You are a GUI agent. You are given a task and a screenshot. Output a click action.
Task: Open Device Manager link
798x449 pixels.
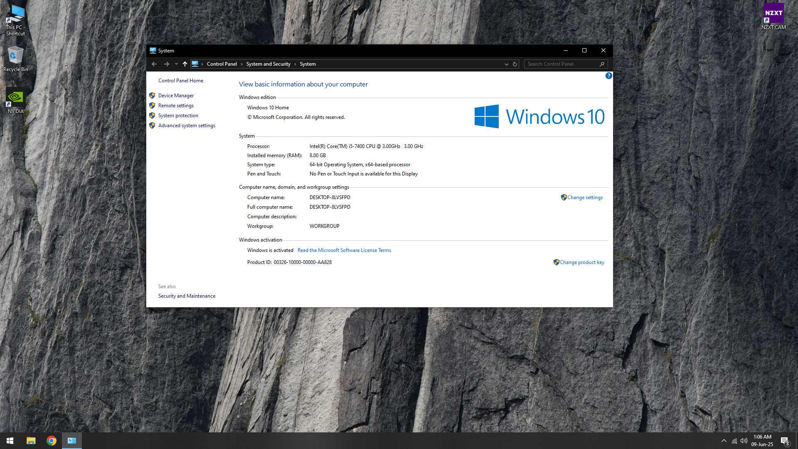pos(176,96)
